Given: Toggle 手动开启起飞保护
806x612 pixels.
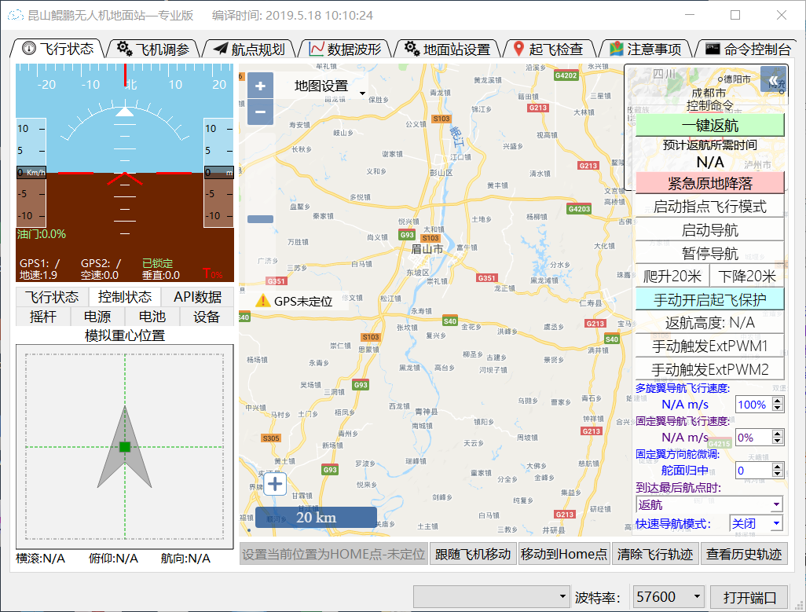Looking at the screenshot, I should coord(709,299).
